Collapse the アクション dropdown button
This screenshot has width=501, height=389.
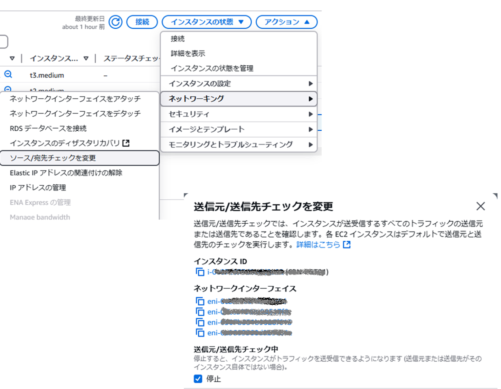(x=286, y=22)
